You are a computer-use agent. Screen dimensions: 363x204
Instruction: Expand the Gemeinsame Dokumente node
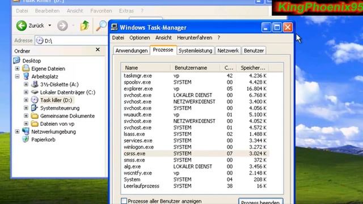click(x=26, y=116)
